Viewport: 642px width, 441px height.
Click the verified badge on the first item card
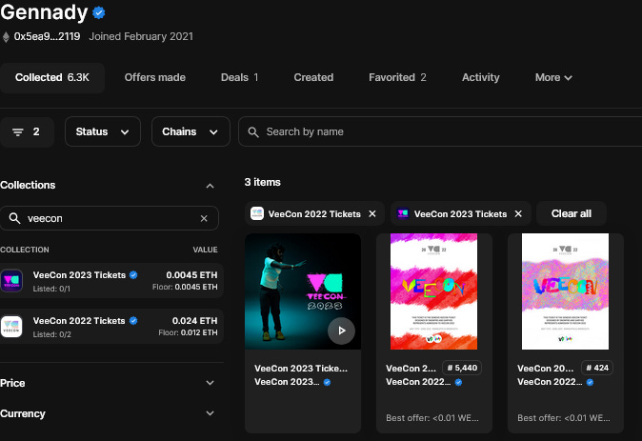[x=327, y=382]
